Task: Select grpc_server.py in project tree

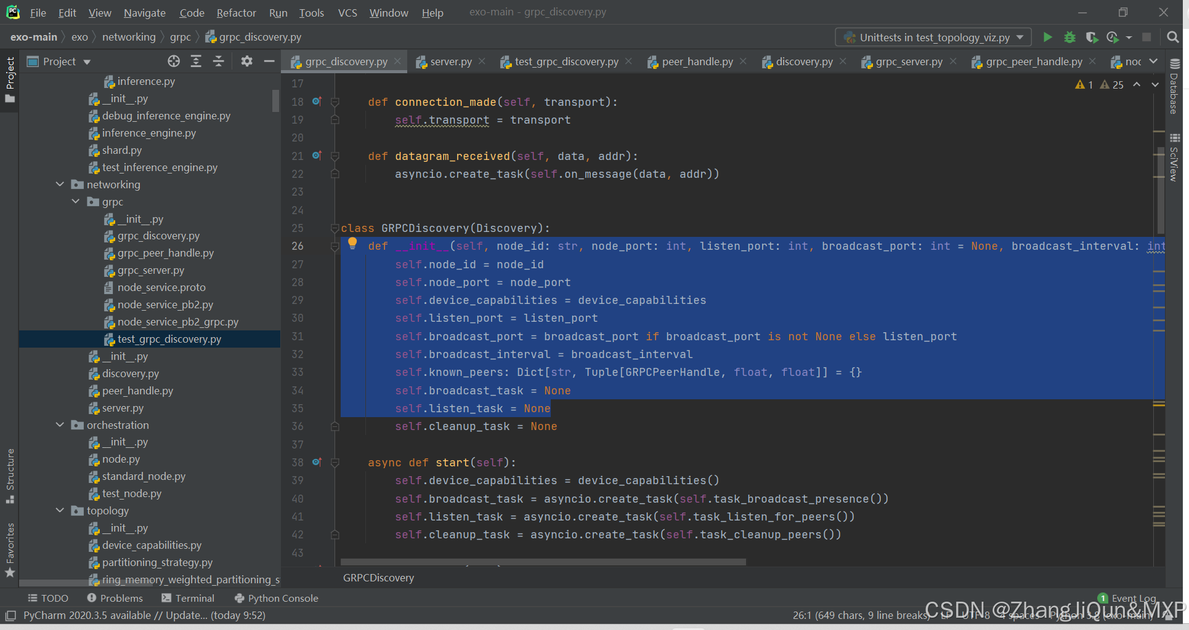Action: [151, 270]
